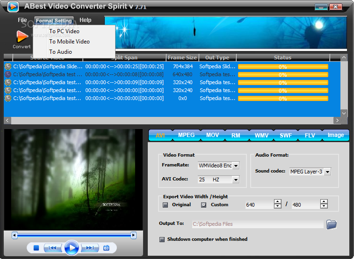Open the output folder browse icon
Screen dimensions: 354x259
click(x=331, y=224)
